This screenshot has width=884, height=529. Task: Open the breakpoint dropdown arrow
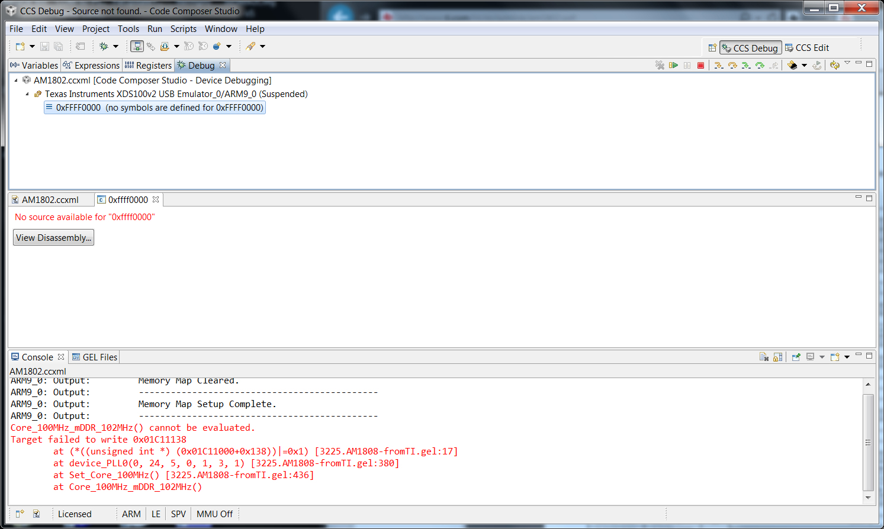tap(229, 46)
